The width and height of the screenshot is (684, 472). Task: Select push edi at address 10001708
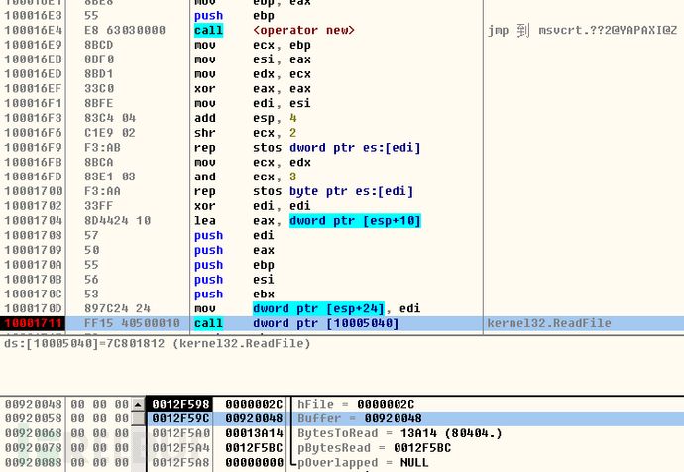point(342,236)
